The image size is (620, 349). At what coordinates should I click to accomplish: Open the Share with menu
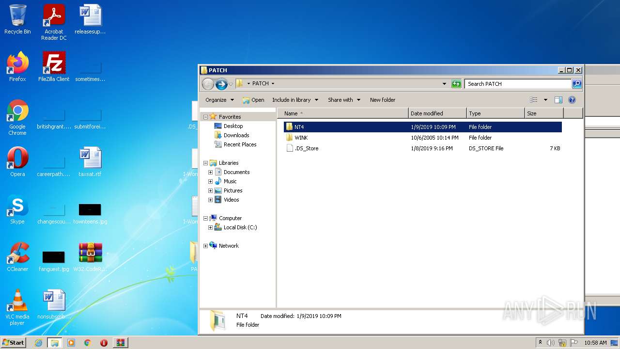(x=344, y=100)
